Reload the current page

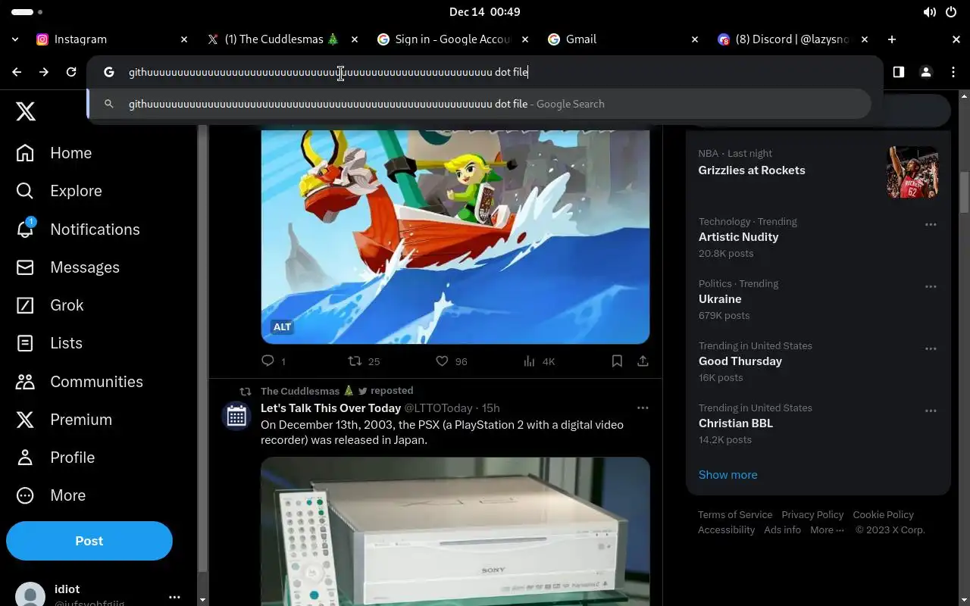click(x=71, y=72)
